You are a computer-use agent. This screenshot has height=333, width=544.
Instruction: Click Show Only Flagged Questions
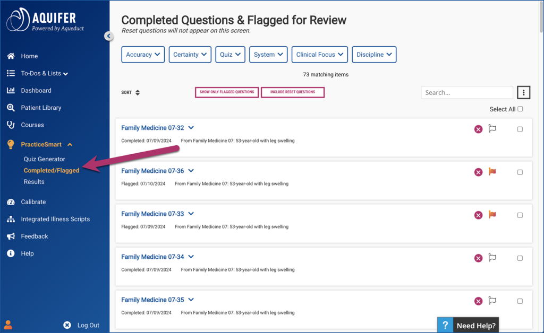(x=226, y=92)
